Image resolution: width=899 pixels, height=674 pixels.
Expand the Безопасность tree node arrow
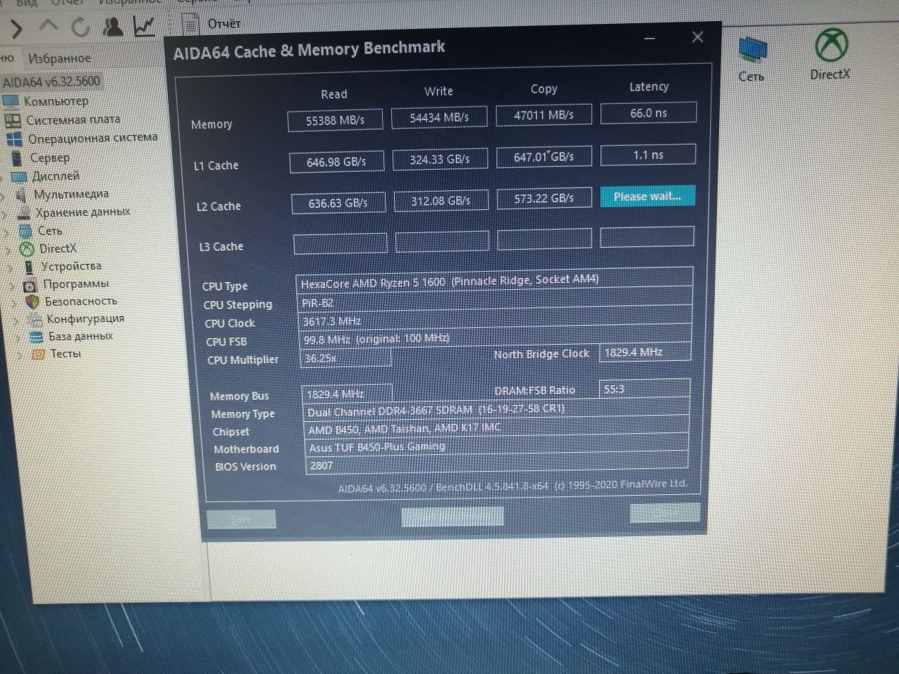[x=14, y=303]
